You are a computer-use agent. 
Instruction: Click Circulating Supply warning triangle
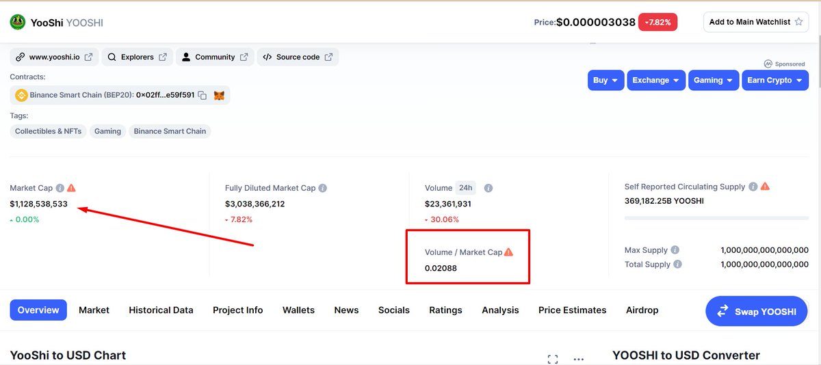pyautogui.click(x=765, y=187)
